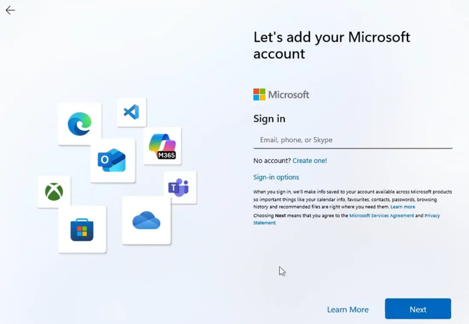
Task: Click the "Let's add your Microsoft account" title
Action: pos(332,45)
